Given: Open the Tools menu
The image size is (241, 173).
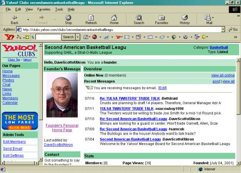Looking at the screenshot, I should (59, 9).
